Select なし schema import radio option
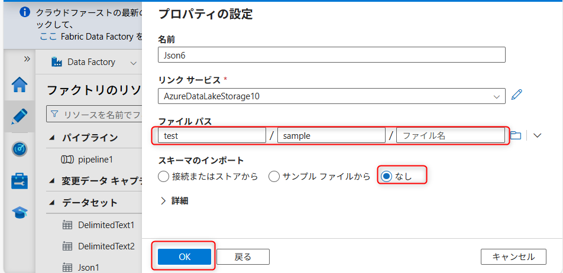The image size is (563, 273). (386, 177)
